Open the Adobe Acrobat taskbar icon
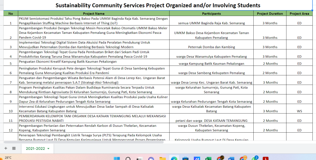 click(x=266, y=158)
